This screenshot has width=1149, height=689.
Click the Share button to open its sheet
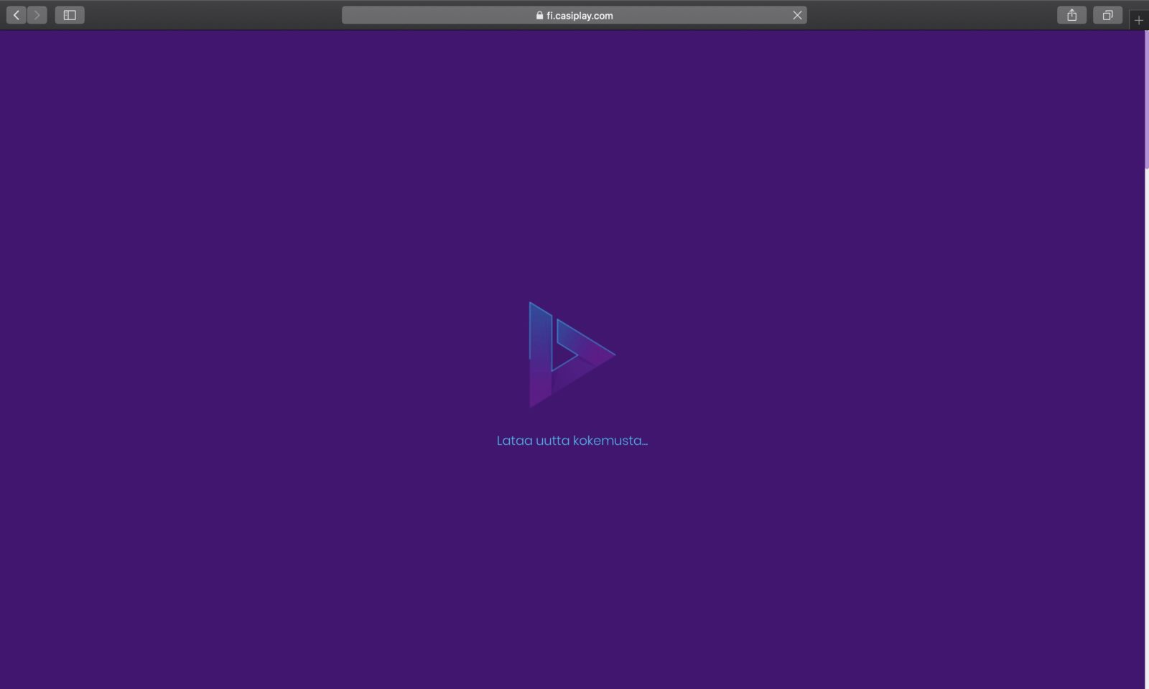(1072, 14)
